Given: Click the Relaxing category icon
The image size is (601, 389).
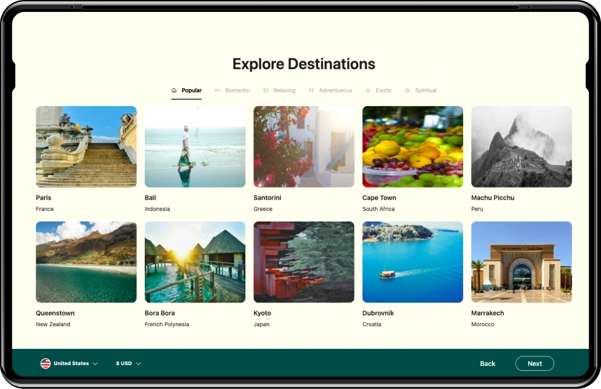Looking at the screenshot, I should pos(266,90).
